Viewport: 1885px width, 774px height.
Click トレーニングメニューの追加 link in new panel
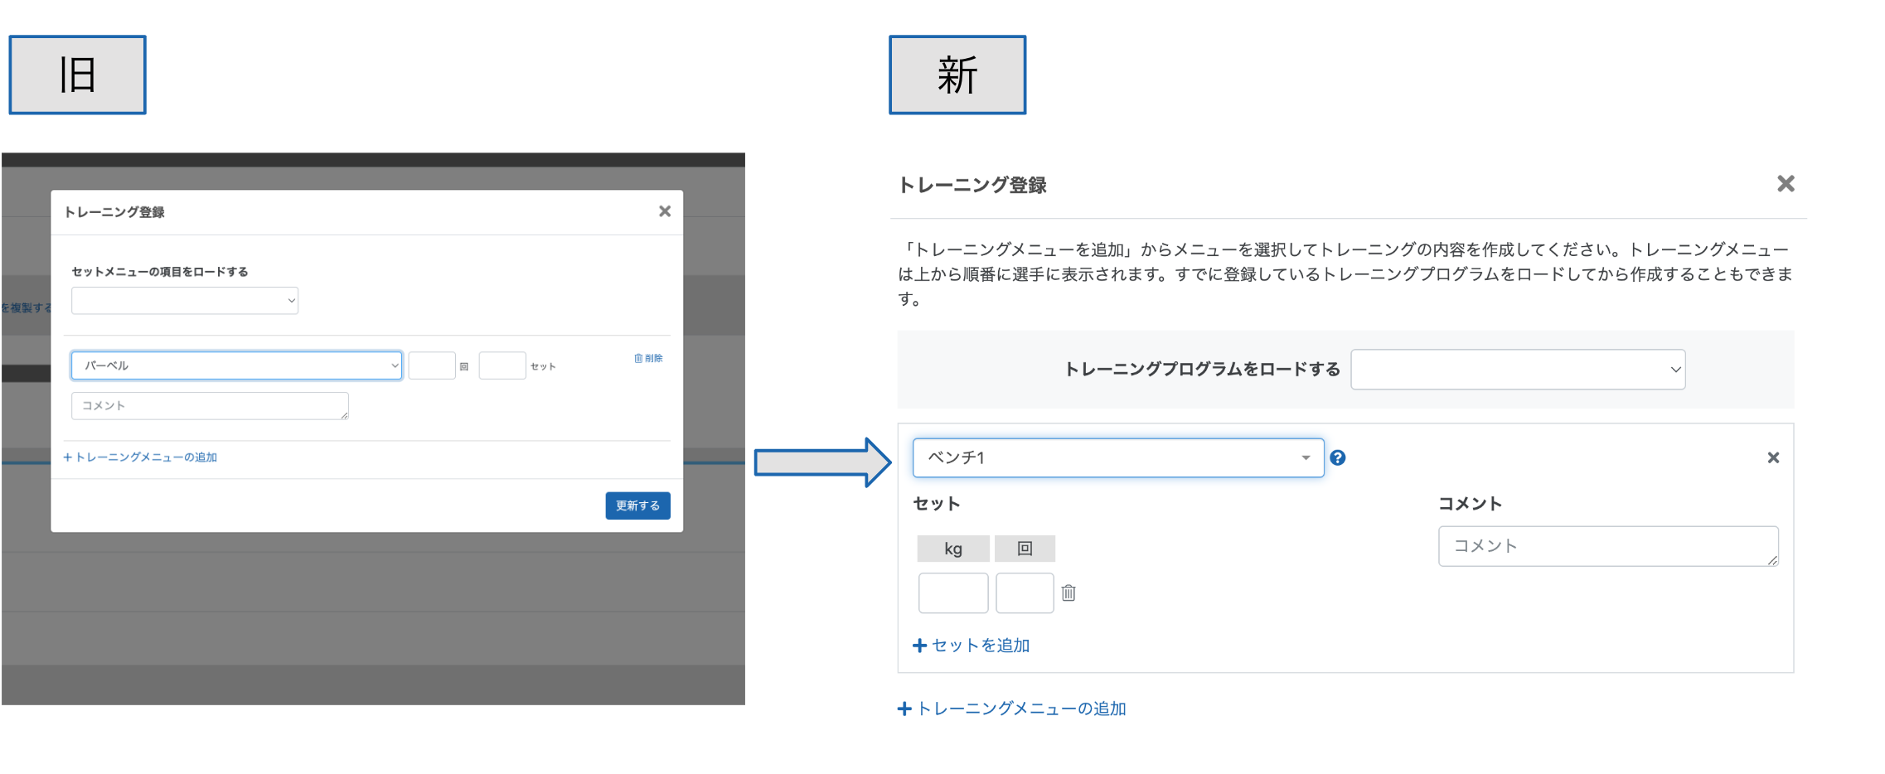click(x=1012, y=709)
